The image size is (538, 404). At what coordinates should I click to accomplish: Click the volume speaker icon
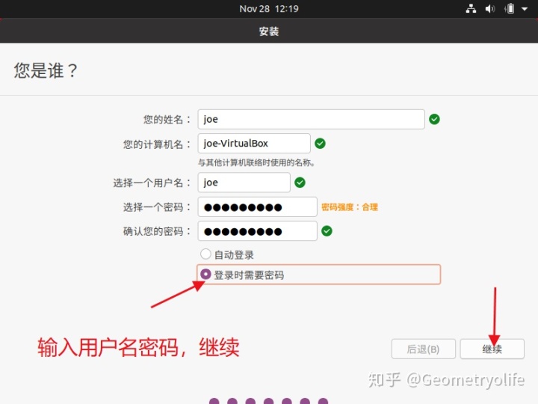[490, 8]
